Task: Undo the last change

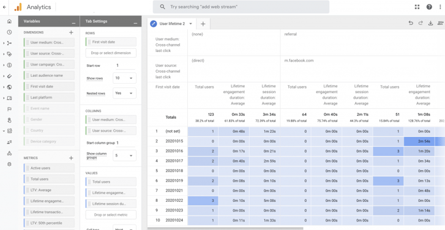Action: 411,23
